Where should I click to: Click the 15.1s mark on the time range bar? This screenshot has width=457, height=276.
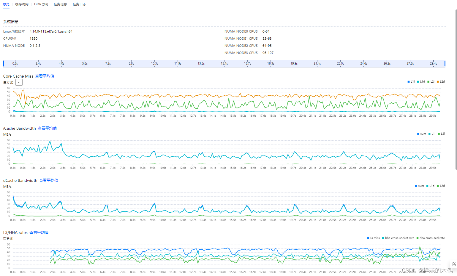(224, 63)
